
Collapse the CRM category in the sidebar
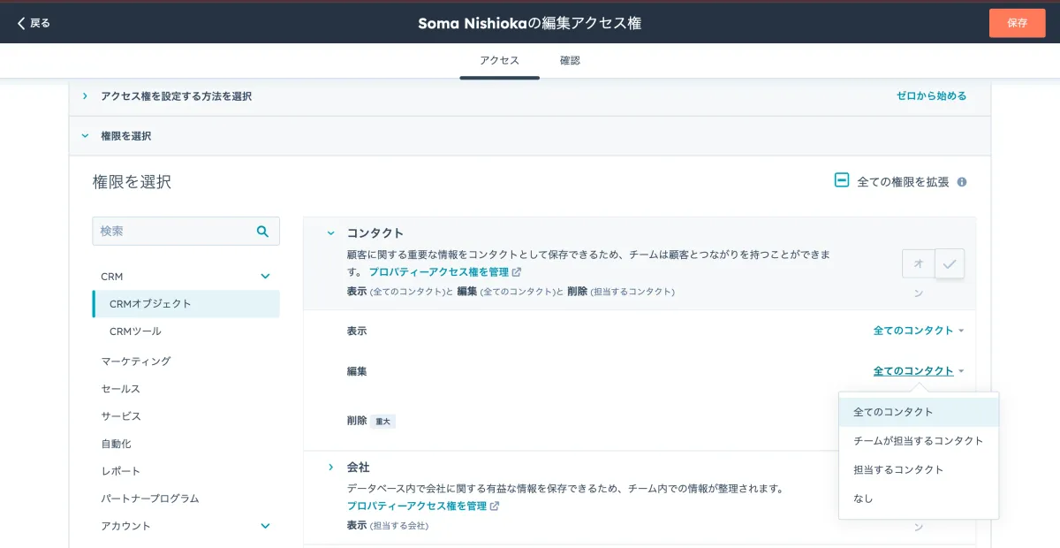pyautogui.click(x=264, y=276)
